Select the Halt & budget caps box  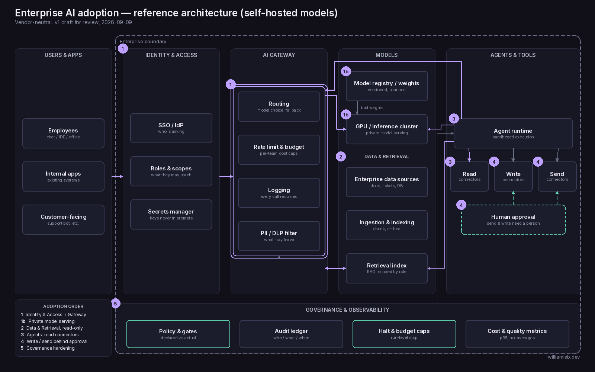coord(404,334)
